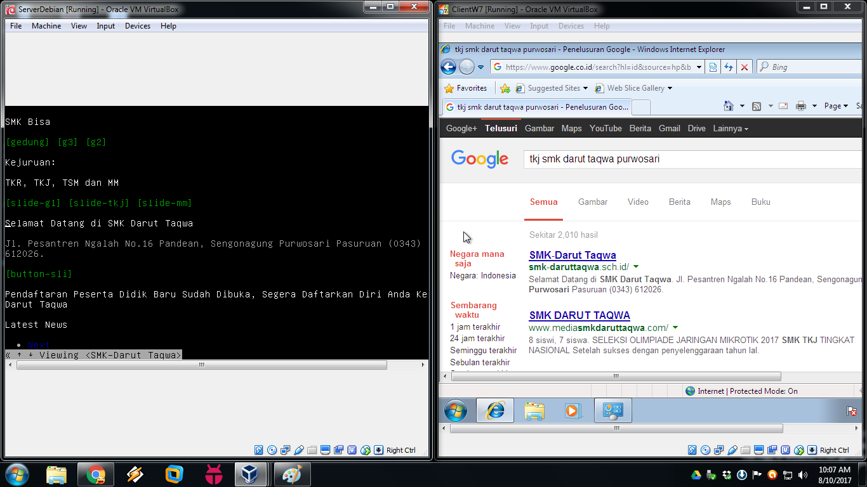Click the network indicator in ClientW7 status bar

719,450
